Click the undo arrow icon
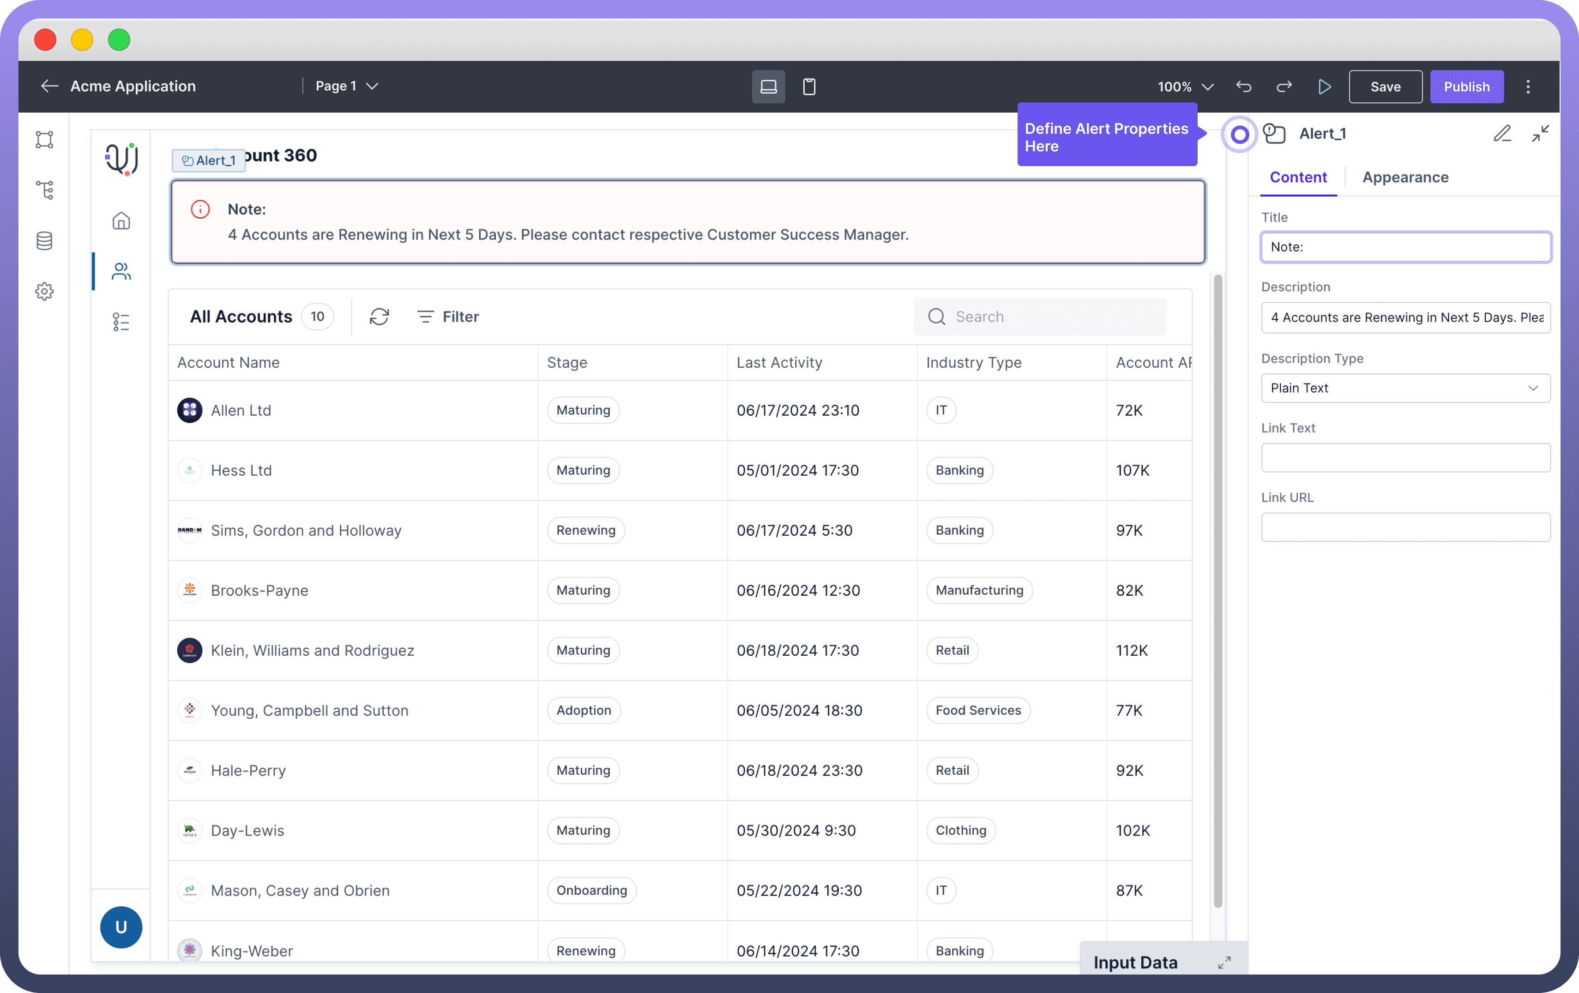The height and width of the screenshot is (993, 1579). tap(1244, 87)
